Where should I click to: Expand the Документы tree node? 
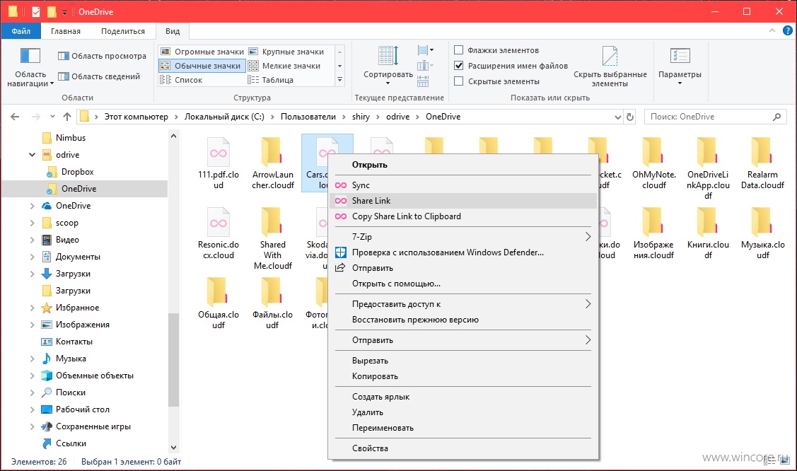(32, 257)
